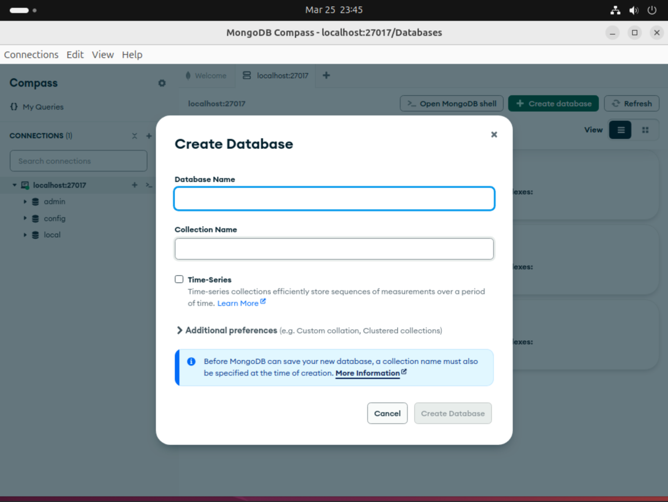Viewport: 668px width, 502px height.
Task: Collapse the localhost:27017 connection tree
Action: [13, 185]
